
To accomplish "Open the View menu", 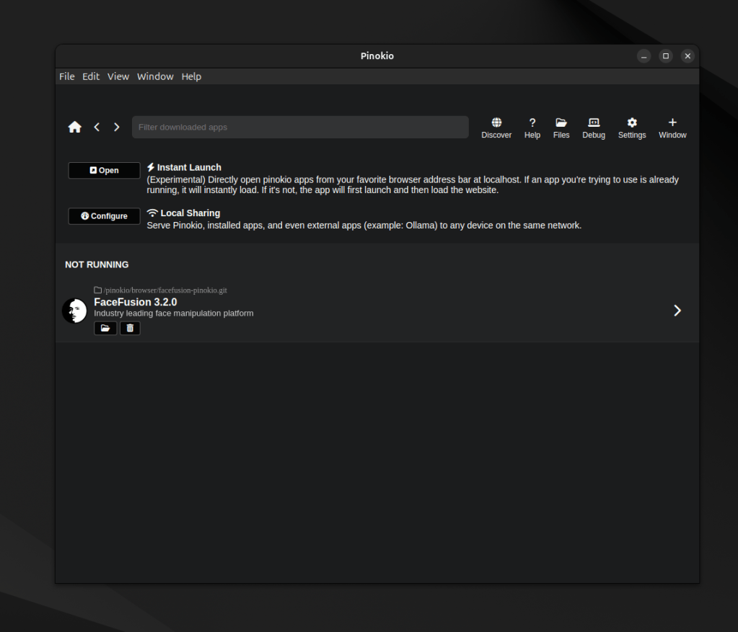I will tap(118, 76).
